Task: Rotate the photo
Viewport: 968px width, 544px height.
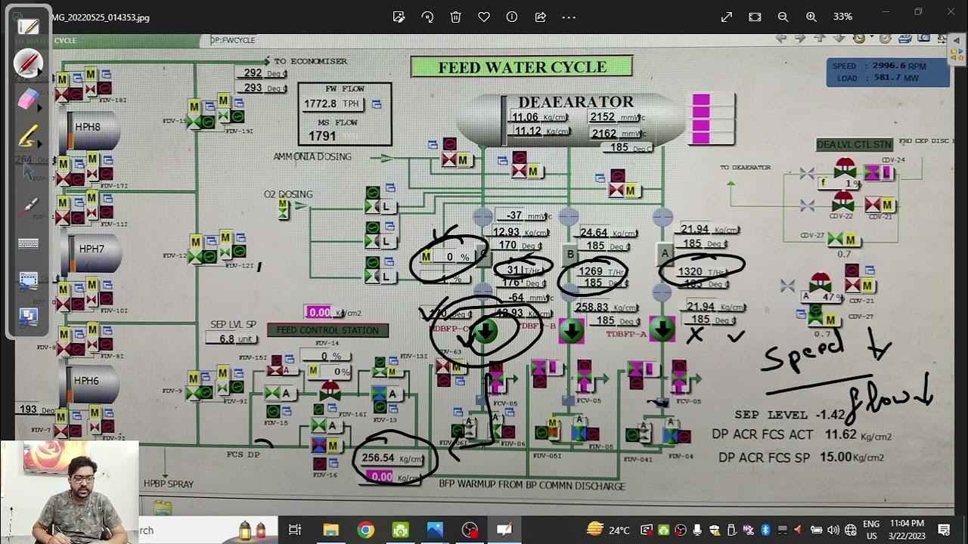Action: tap(427, 17)
